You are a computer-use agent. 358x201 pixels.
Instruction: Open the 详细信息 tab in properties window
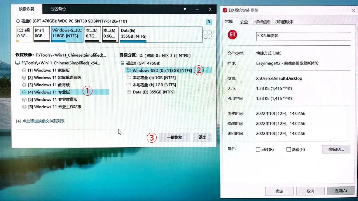263,22
